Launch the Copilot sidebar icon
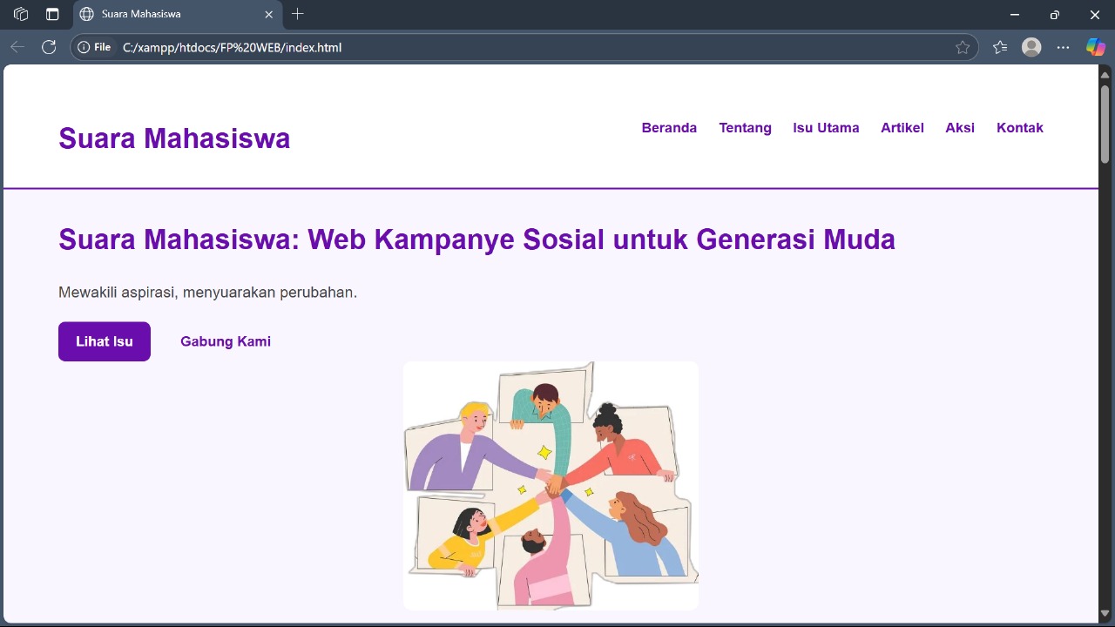Image resolution: width=1115 pixels, height=627 pixels. click(x=1095, y=48)
